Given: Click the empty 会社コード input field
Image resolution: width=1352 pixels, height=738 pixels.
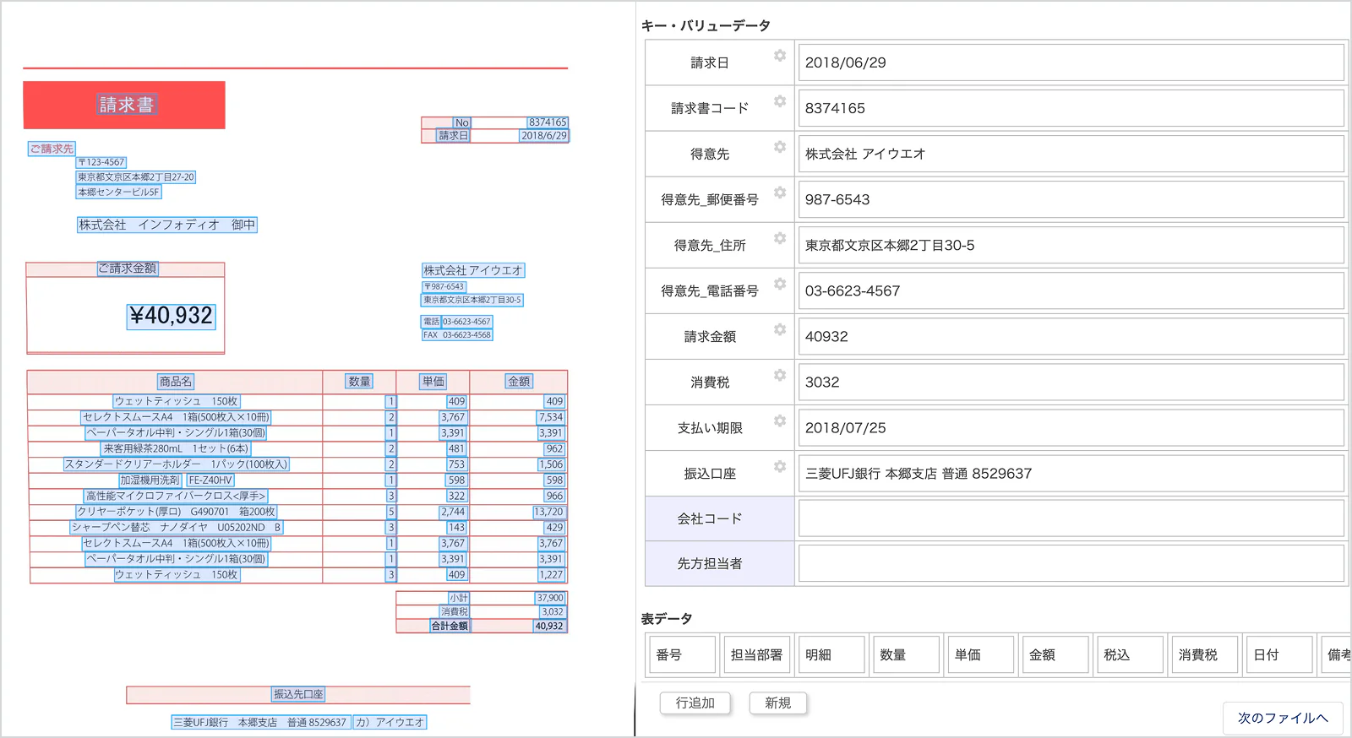Looking at the screenshot, I should (1071, 518).
